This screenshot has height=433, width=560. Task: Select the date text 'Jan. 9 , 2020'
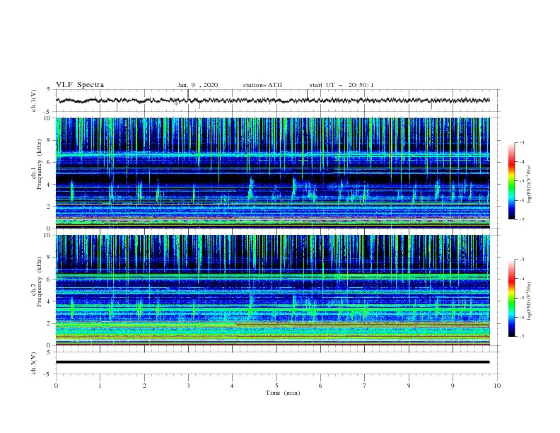[x=197, y=85]
